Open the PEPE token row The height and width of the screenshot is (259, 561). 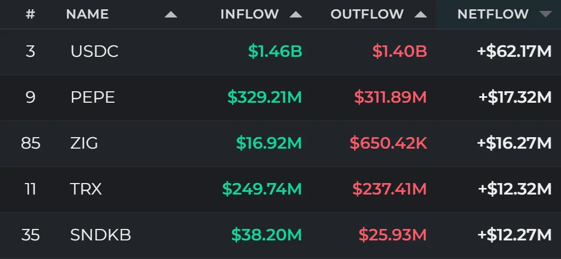point(280,97)
